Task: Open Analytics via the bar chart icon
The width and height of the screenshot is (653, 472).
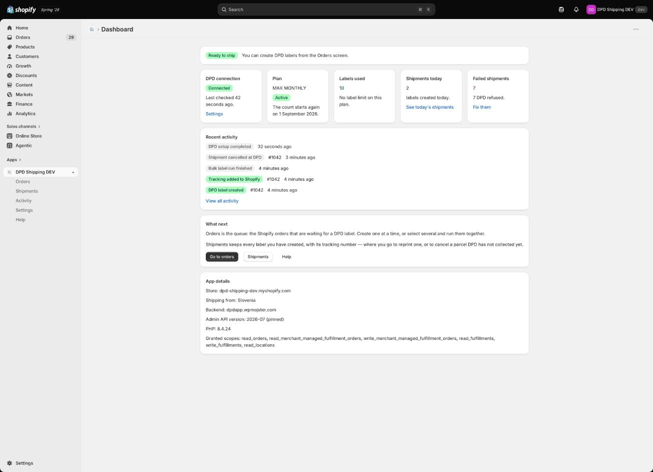Action: point(10,114)
